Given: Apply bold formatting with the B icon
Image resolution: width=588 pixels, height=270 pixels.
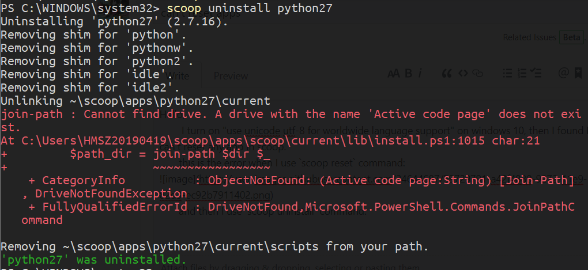Looking at the screenshot, I should click(x=408, y=73).
